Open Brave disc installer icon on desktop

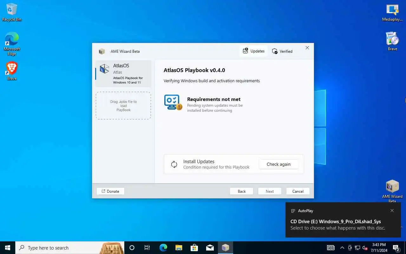click(392, 41)
